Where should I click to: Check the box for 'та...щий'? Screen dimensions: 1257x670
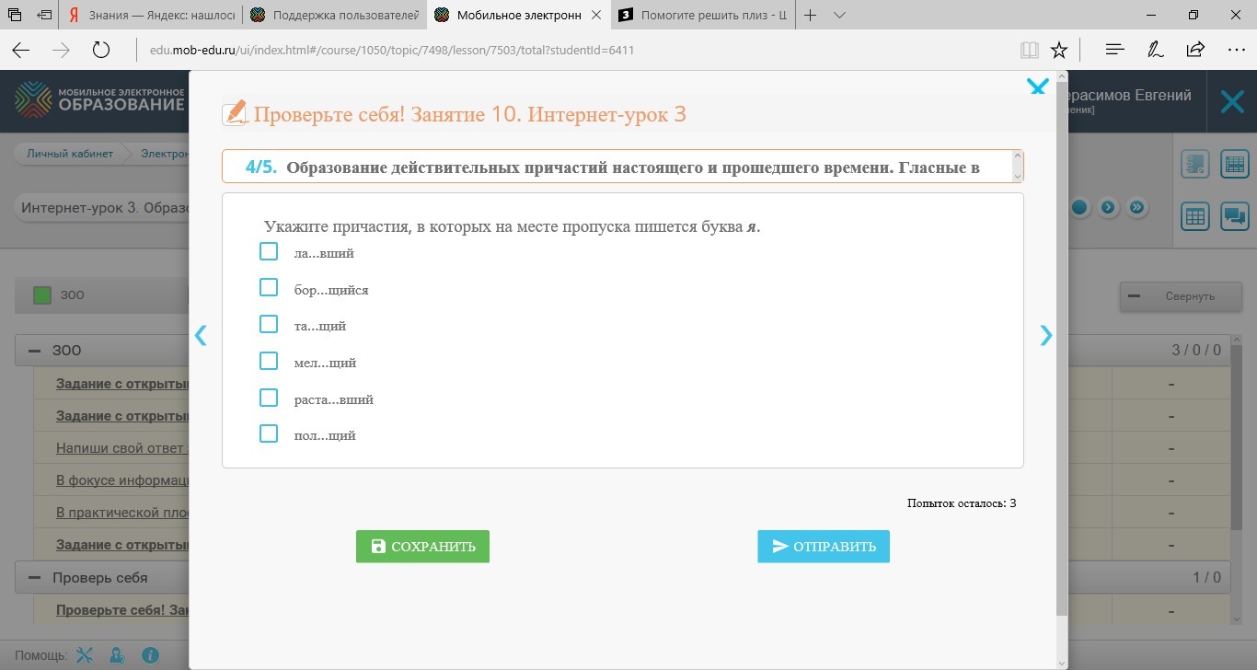(269, 324)
